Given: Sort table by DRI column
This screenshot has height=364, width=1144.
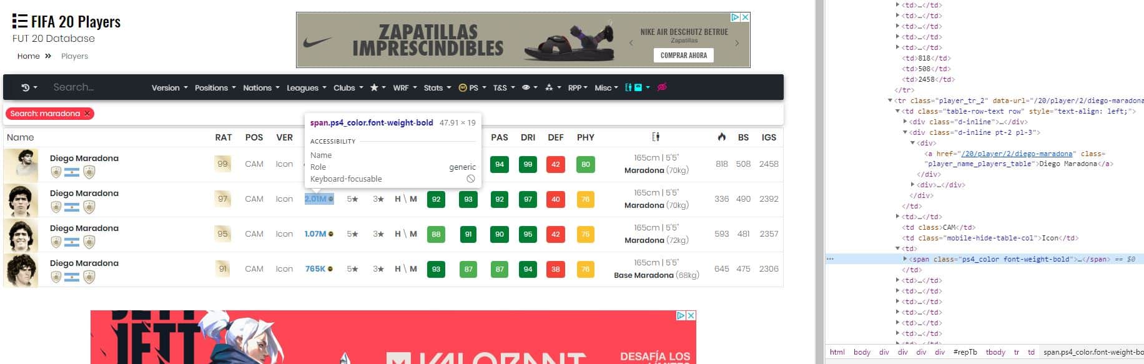Looking at the screenshot, I should (528, 137).
